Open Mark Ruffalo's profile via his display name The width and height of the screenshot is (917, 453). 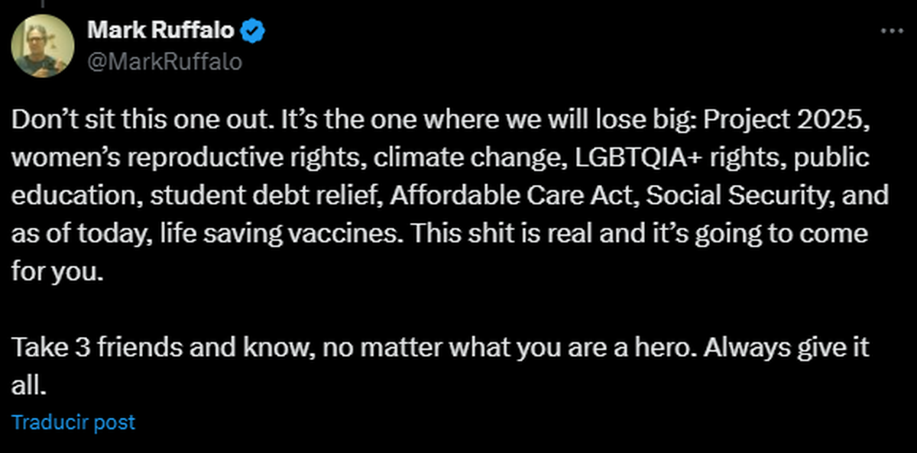coord(160,31)
